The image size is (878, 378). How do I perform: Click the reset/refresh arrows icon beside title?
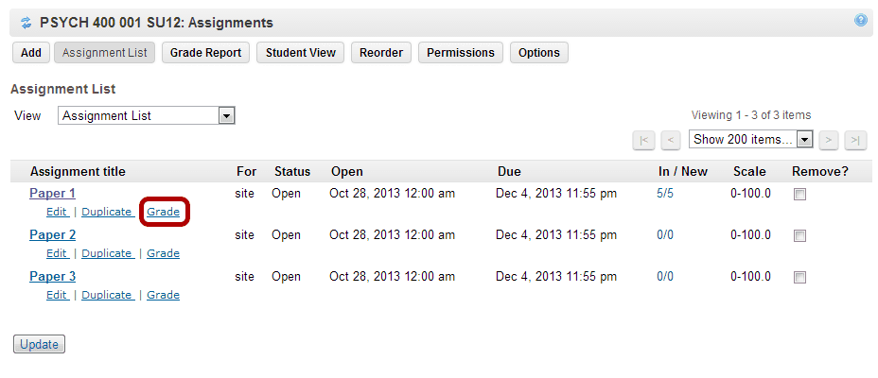26,23
